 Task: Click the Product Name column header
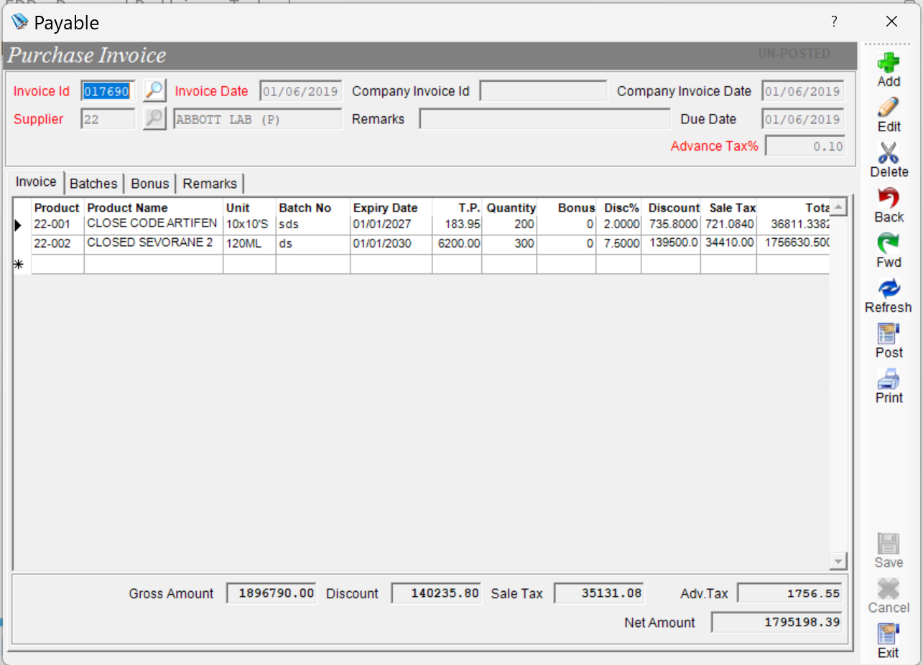(153, 208)
